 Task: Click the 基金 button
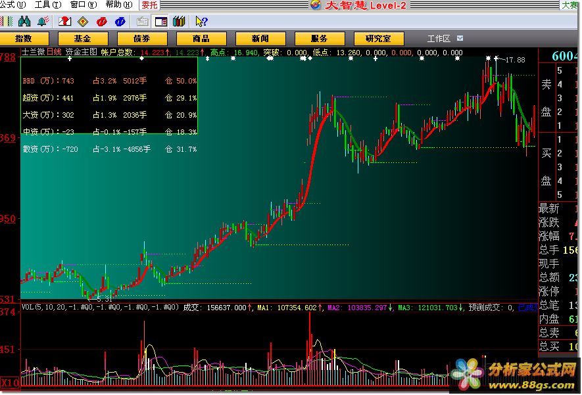(83, 38)
